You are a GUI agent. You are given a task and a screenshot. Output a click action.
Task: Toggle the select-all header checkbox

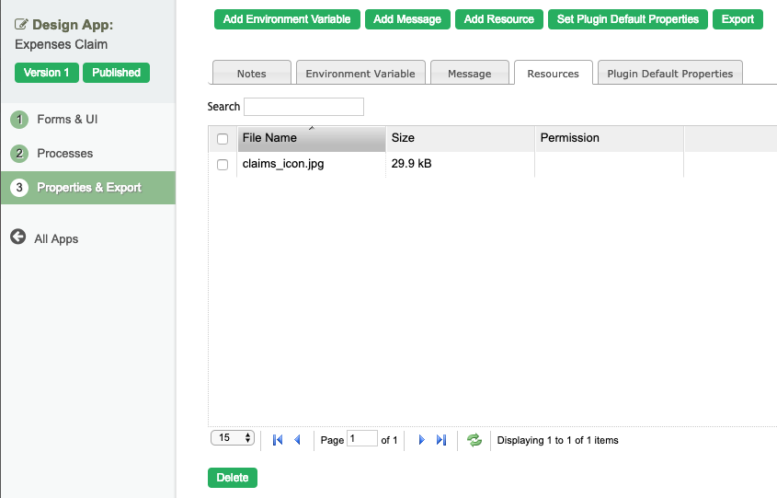tap(222, 139)
